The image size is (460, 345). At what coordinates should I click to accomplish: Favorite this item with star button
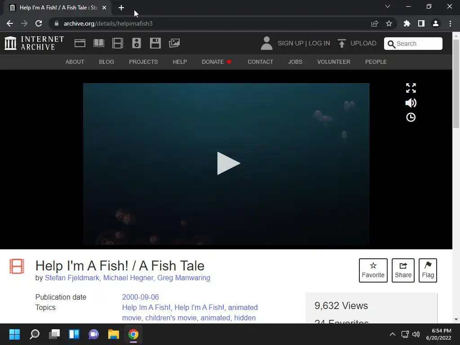point(373,270)
